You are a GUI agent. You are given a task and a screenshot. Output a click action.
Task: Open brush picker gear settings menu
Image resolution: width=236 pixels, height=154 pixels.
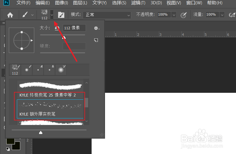(97, 28)
